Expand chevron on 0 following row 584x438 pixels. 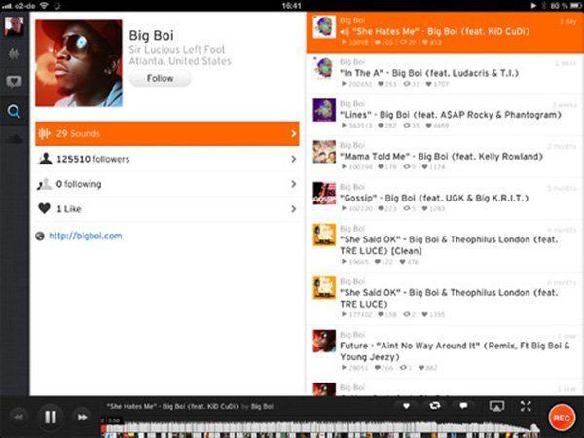click(294, 184)
